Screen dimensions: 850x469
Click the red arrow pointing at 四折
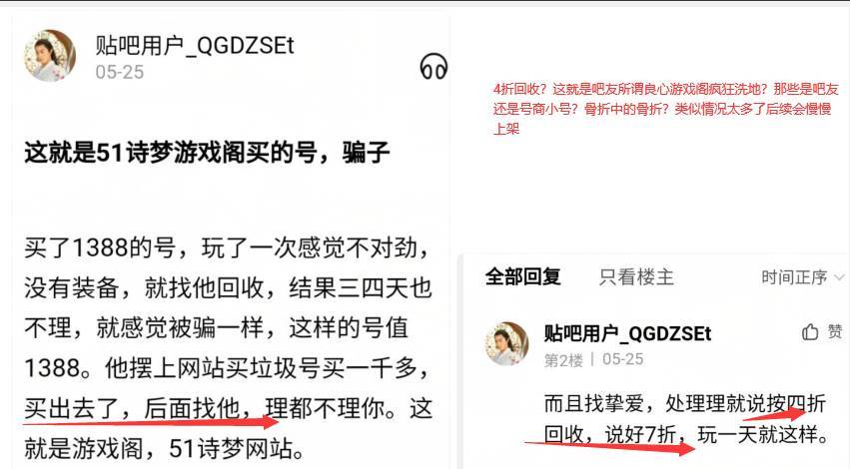pos(775,414)
